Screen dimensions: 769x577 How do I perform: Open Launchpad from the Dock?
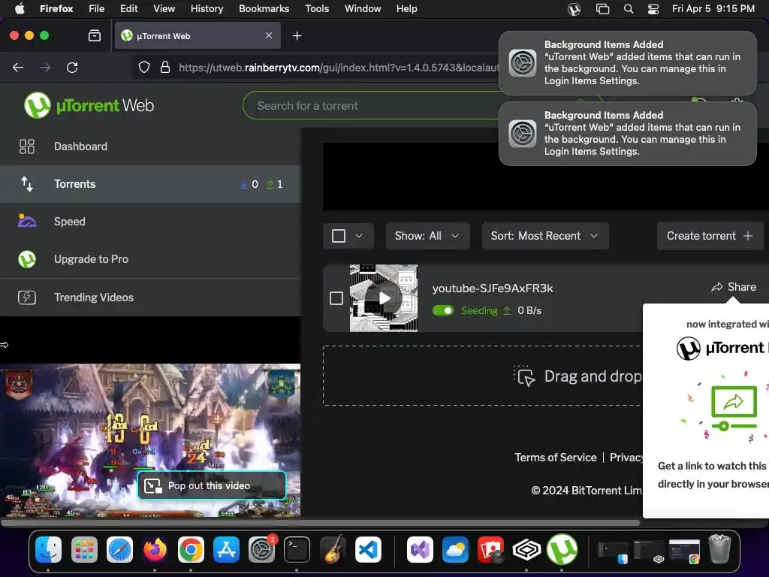(84, 549)
